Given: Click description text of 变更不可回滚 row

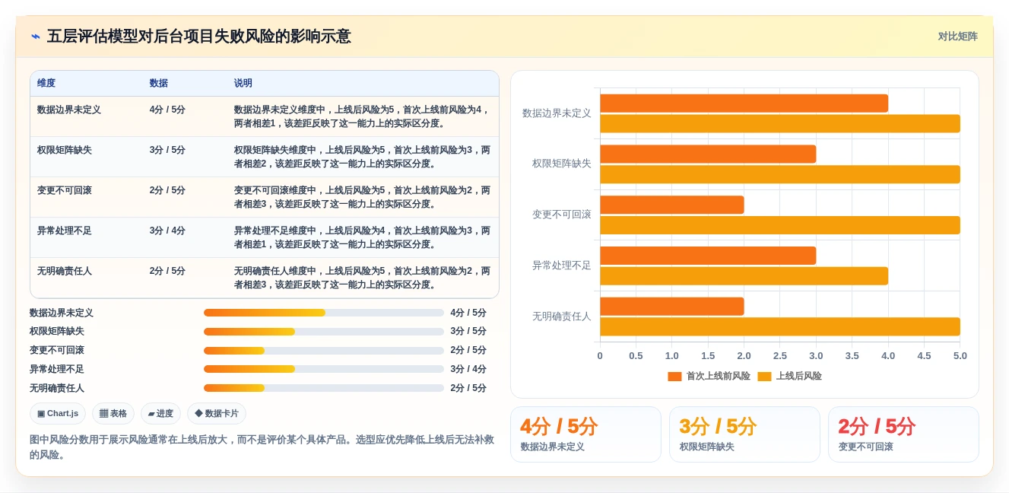Looking at the screenshot, I should click(363, 197).
